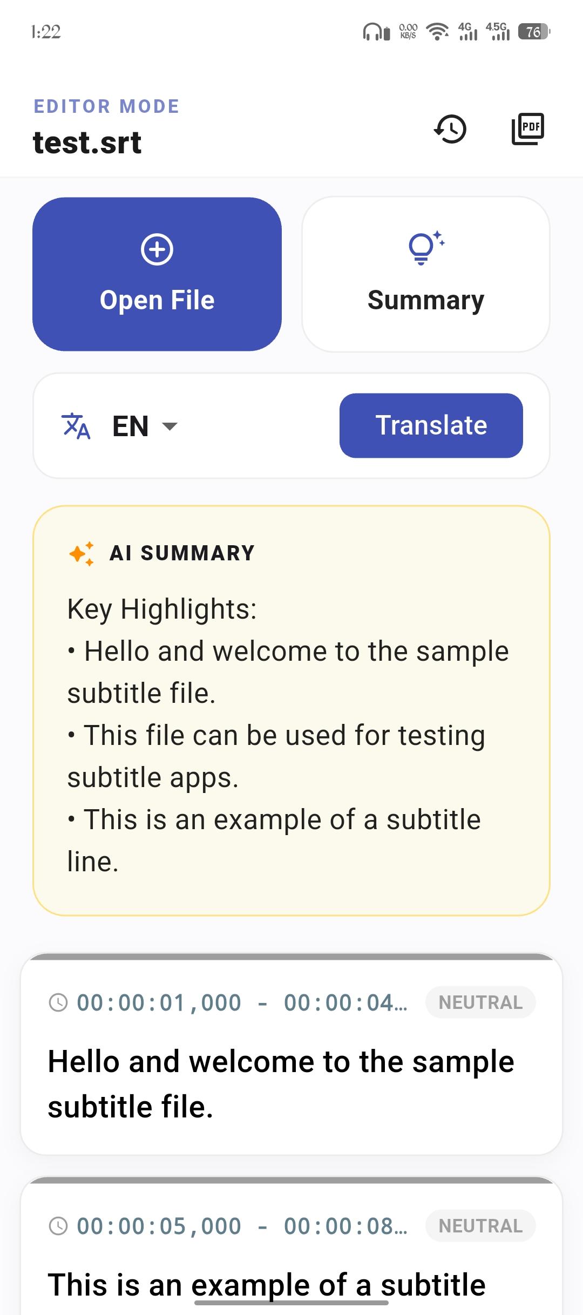
Task: Tap NEUTRAL tag on first subtitle
Action: 480,1002
